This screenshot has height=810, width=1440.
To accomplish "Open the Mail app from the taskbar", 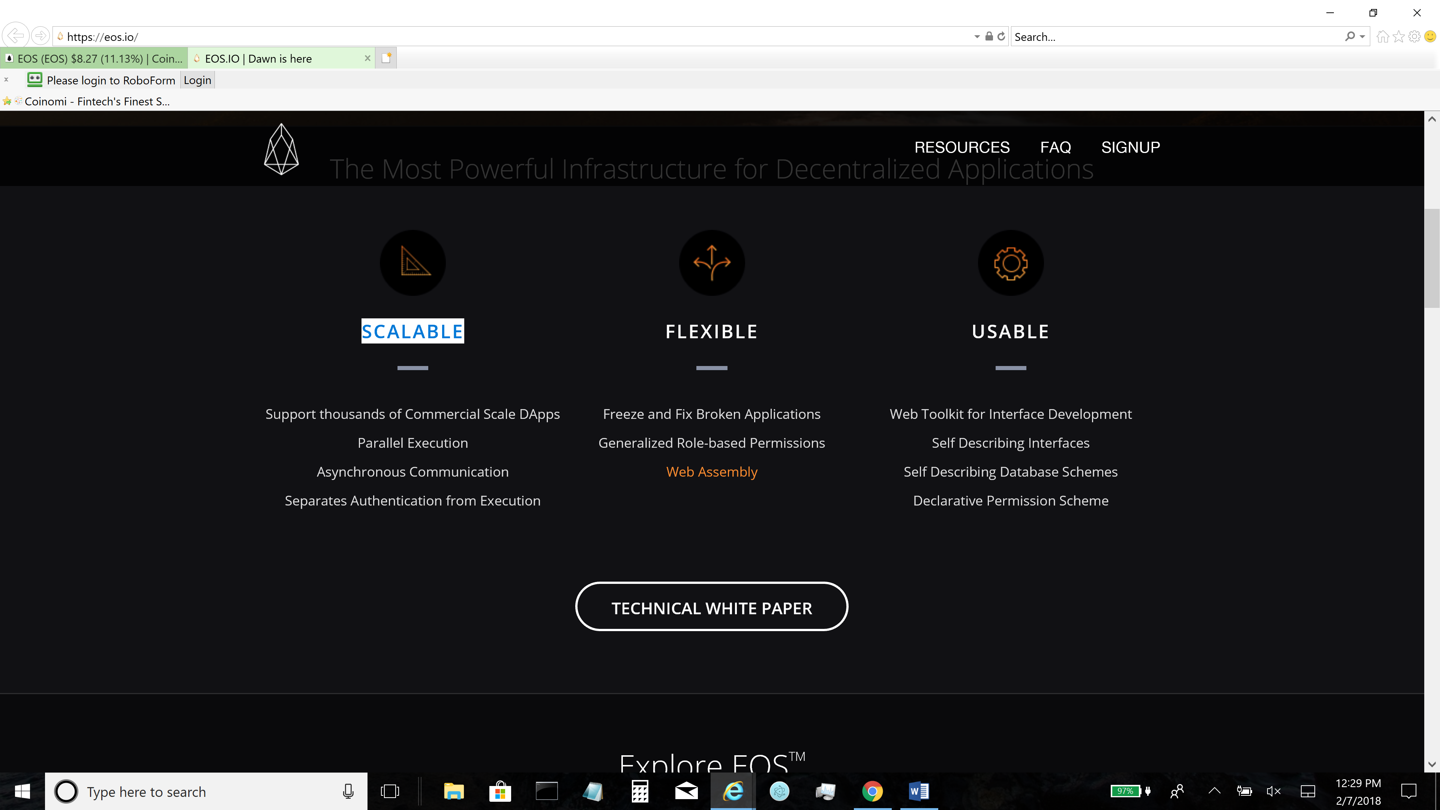I will click(x=686, y=791).
